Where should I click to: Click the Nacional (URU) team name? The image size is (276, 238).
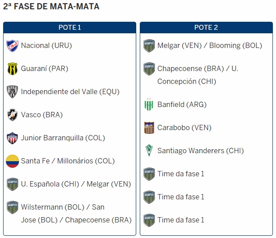click(46, 46)
